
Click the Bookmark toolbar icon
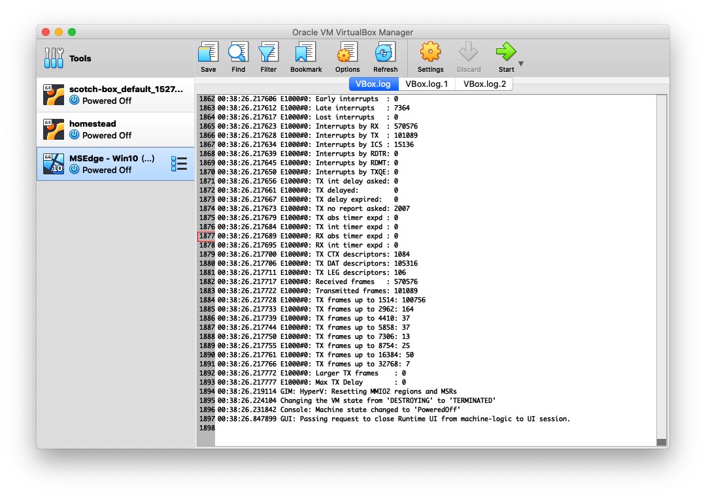tap(306, 52)
